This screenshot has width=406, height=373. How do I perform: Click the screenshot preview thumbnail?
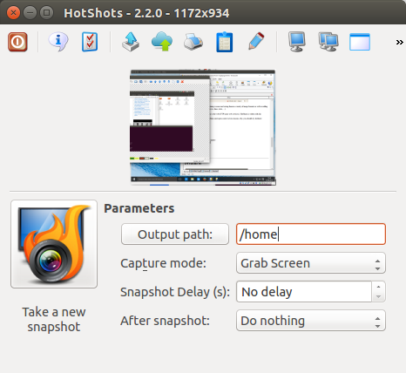(203, 127)
